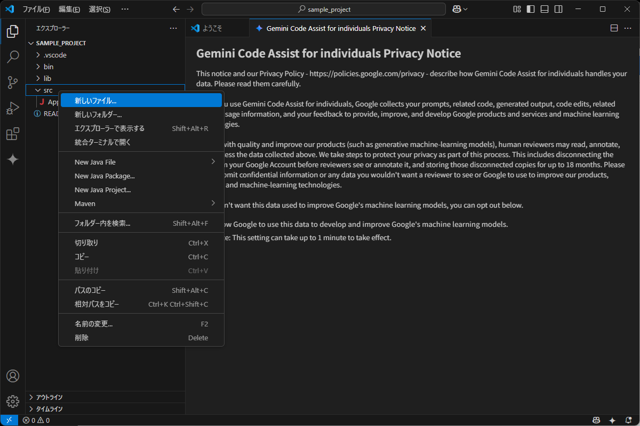The height and width of the screenshot is (426, 640).
Task: Click the Accounts icon above the gear
Action: (13, 376)
